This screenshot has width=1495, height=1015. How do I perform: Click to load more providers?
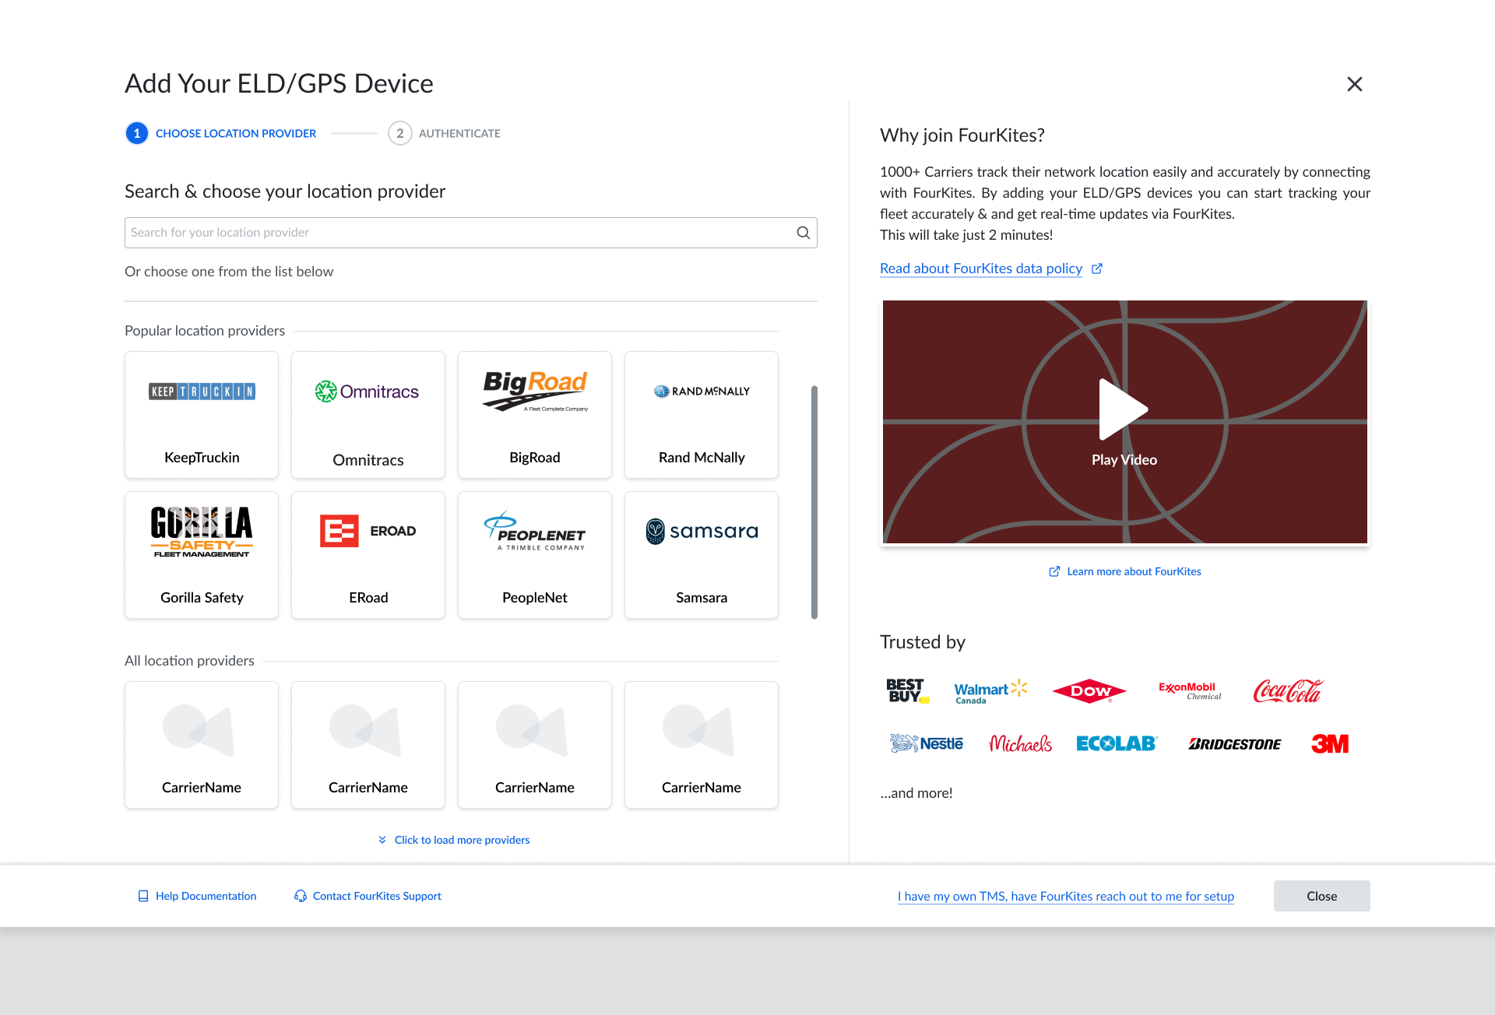pyautogui.click(x=462, y=840)
